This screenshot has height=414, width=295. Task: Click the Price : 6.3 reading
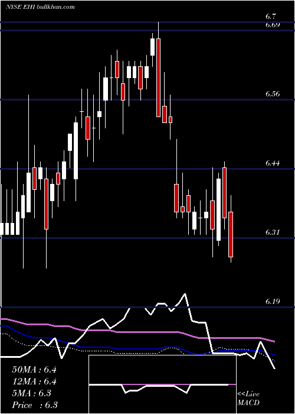tap(35, 405)
